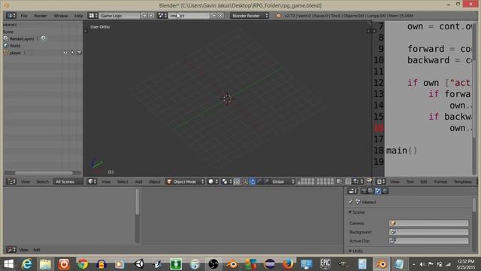Click the first block of layer buttons
The image size is (481, 271).
[x=306, y=181]
